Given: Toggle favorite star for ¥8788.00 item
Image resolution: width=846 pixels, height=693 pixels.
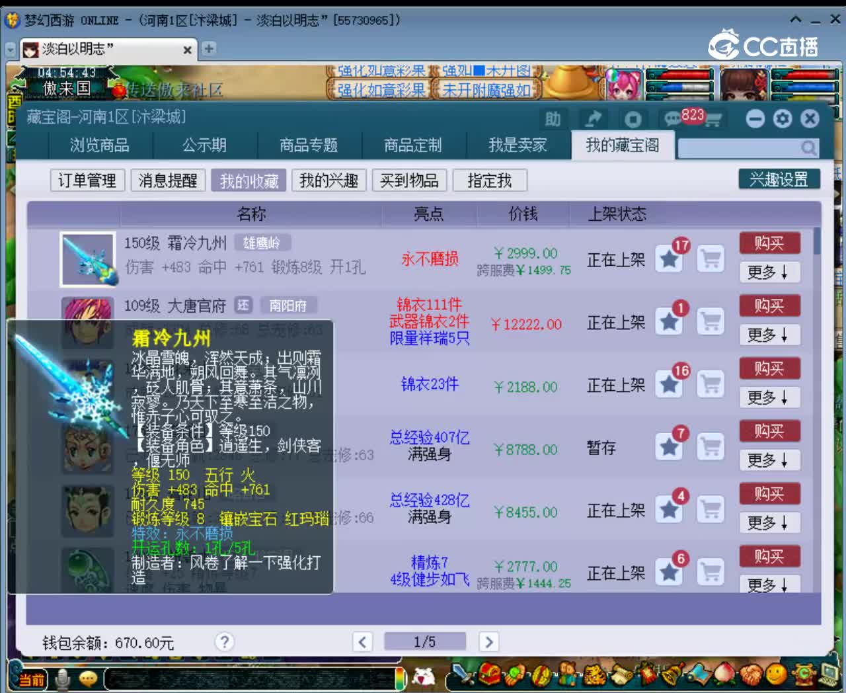Looking at the screenshot, I should pyautogui.click(x=669, y=446).
